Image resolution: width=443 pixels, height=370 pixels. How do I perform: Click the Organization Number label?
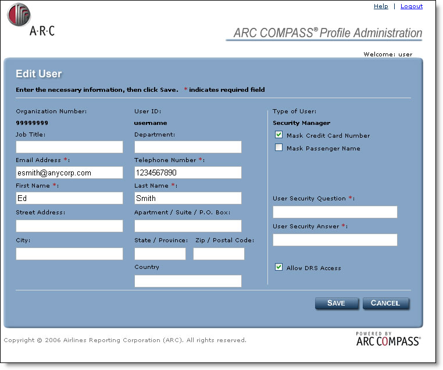tap(51, 111)
